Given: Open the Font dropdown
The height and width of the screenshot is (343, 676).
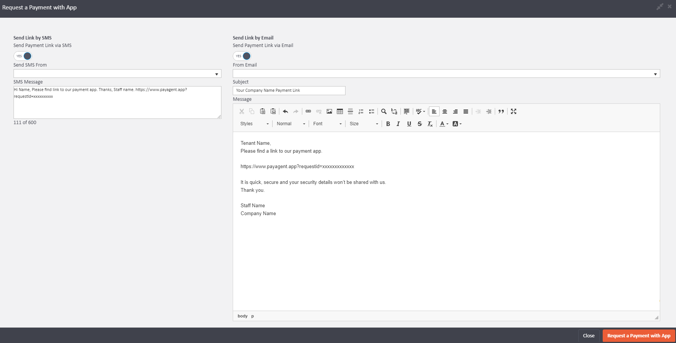Looking at the screenshot, I should [x=327, y=124].
